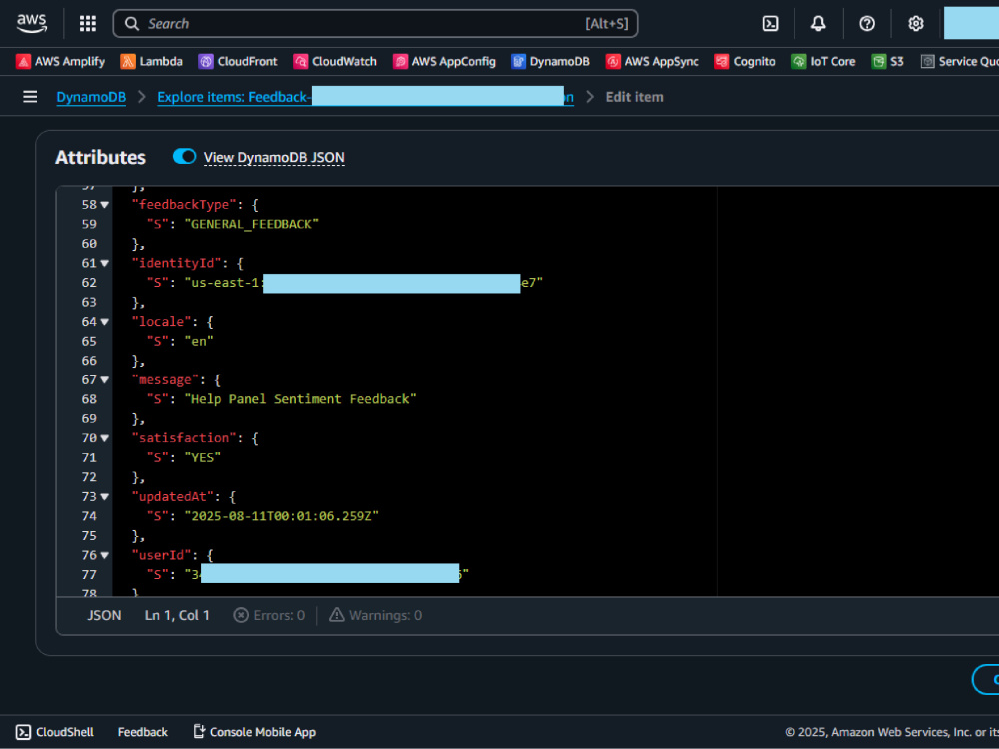Click the "YES" satisfaction value
The height and width of the screenshot is (749, 999).
coord(203,458)
